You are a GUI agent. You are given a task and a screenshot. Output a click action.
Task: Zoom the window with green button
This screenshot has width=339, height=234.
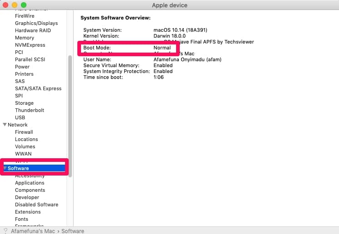point(24,5)
